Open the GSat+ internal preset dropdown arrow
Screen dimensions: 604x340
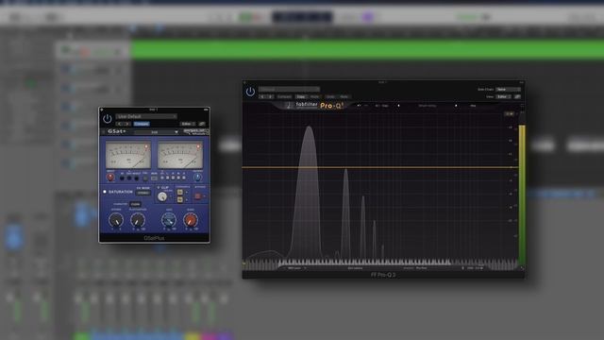(176, 132)
